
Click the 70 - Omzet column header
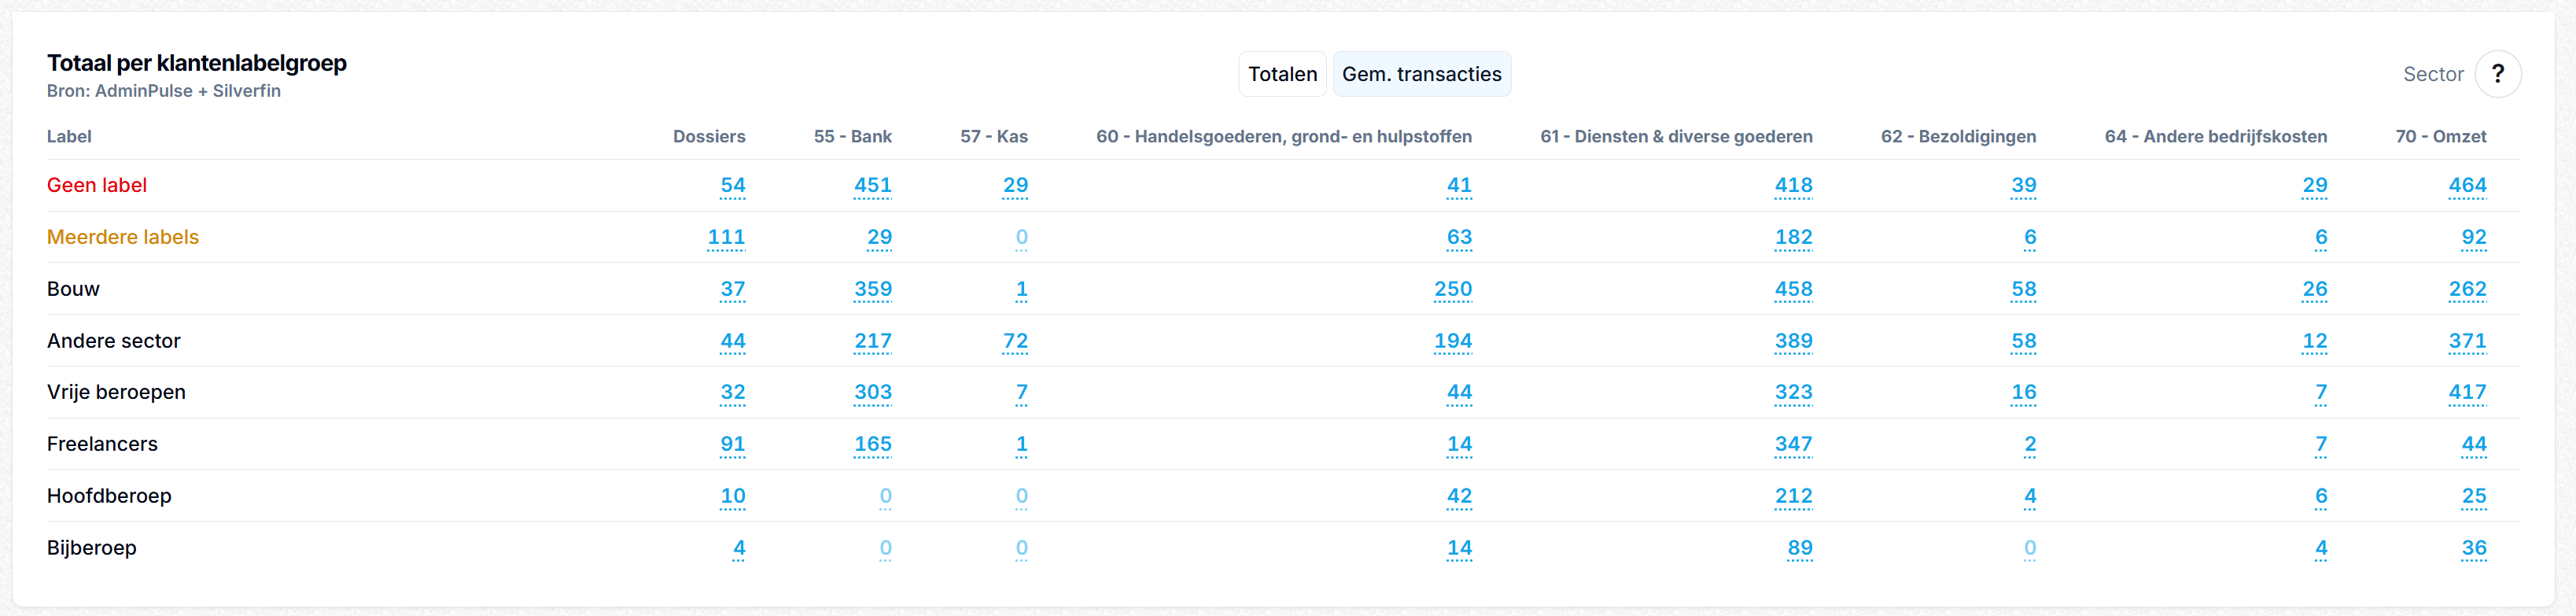click(2440, 136)
